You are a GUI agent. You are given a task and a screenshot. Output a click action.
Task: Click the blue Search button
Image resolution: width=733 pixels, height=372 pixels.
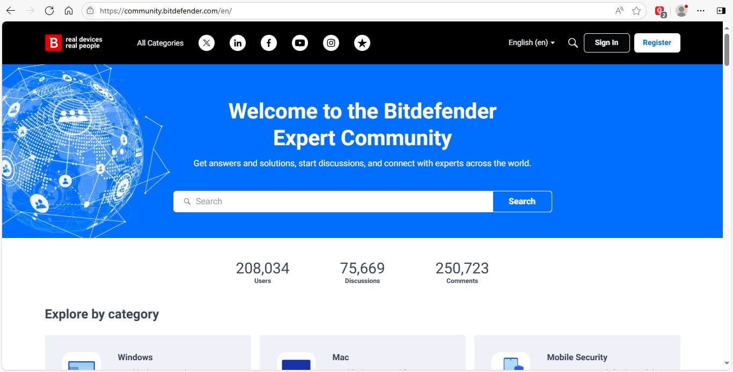522,202
